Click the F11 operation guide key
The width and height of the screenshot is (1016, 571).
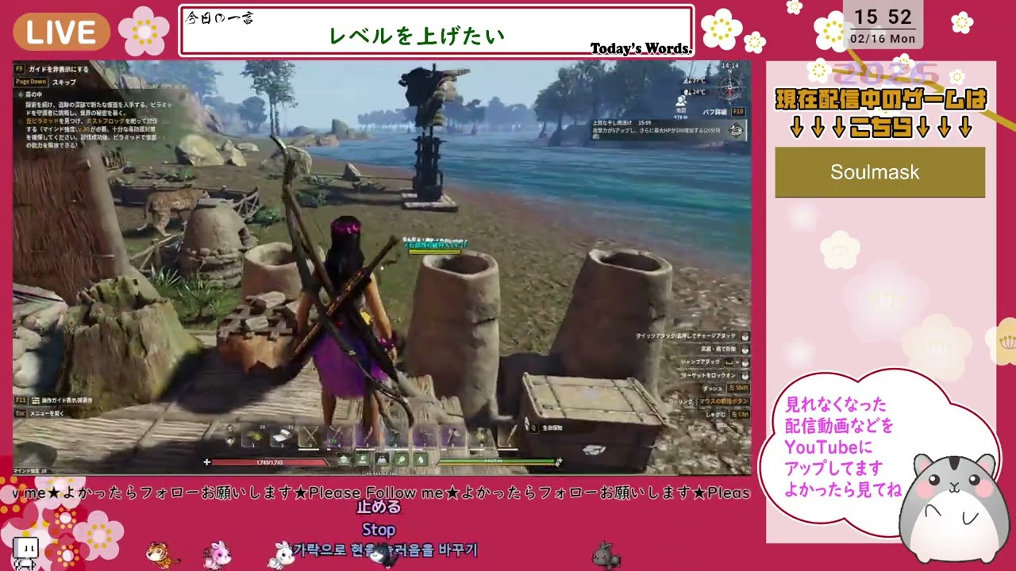(21, 400)
